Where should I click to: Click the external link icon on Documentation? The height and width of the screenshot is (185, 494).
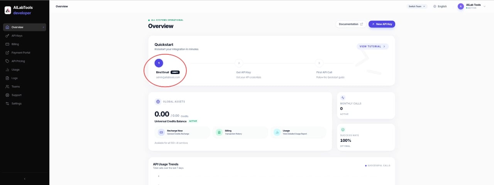tap(361, 24)
